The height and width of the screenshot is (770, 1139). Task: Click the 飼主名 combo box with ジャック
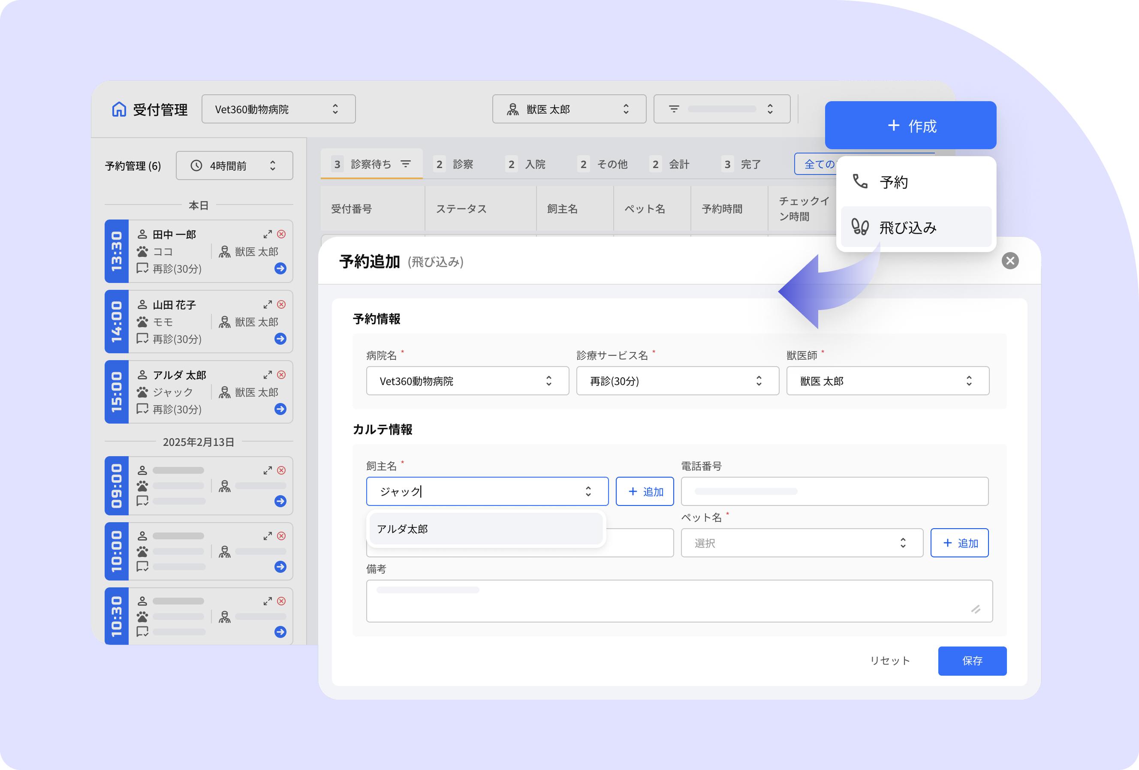pos(487,491)
